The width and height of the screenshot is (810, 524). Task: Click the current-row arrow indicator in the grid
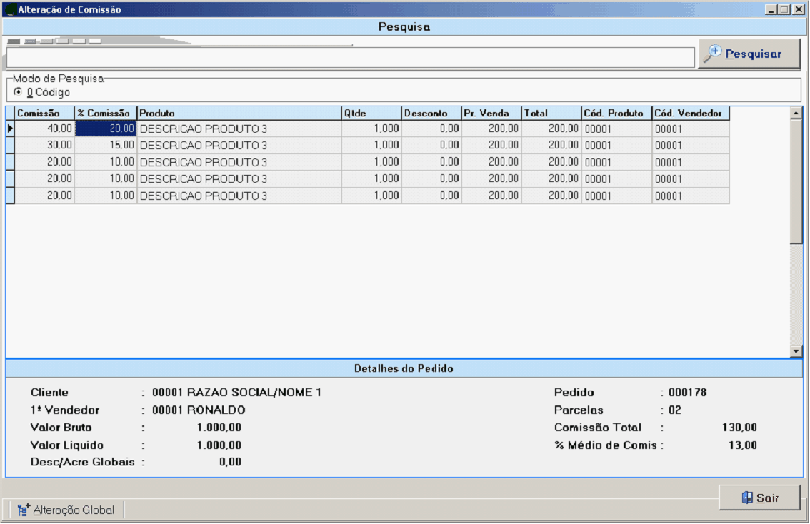tap(10, 129)
